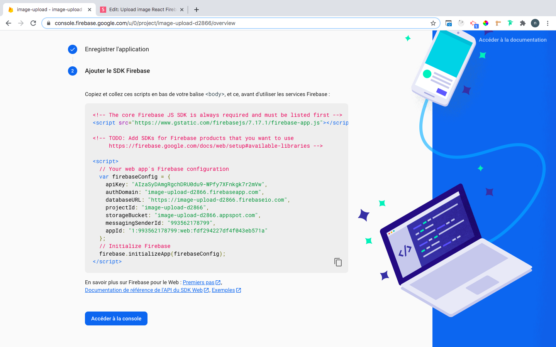Image resolution: width=556 pixels, height=347 pixels.
Task: Open the Chrome three-dot menu
Action: (548, 23)
